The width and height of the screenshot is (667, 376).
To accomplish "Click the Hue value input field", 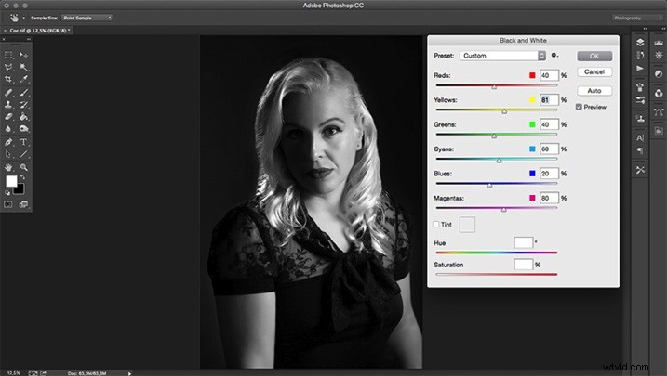I will pos(523,242).
